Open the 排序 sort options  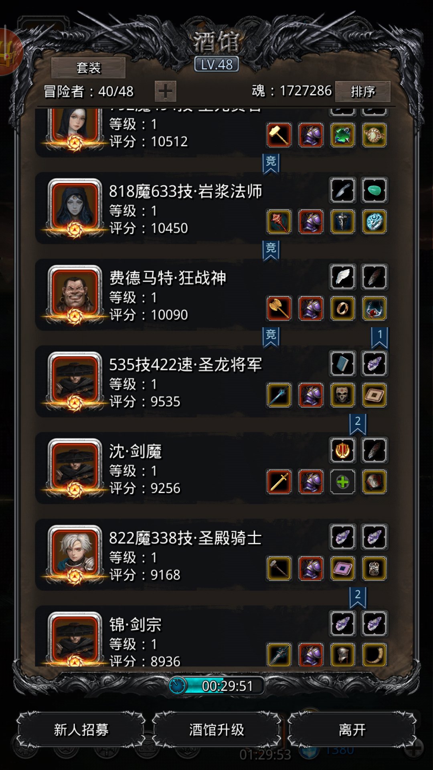pyautogui.click(x=362, y=91)
